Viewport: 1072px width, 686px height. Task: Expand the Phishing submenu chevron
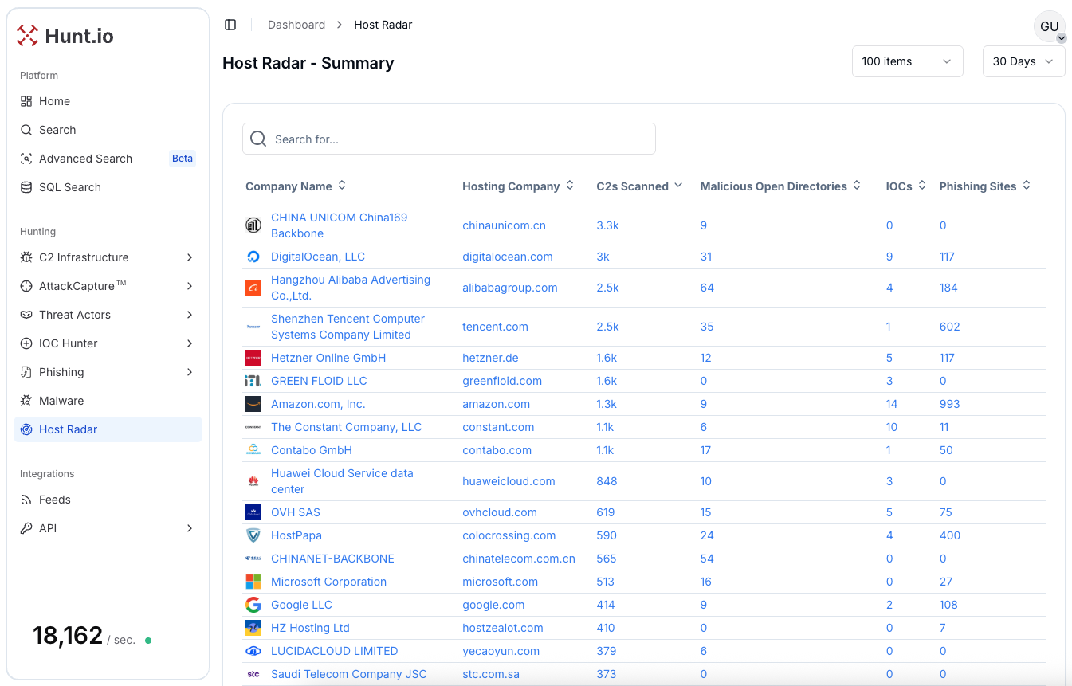pyautogui.click(x=190, y=372)
